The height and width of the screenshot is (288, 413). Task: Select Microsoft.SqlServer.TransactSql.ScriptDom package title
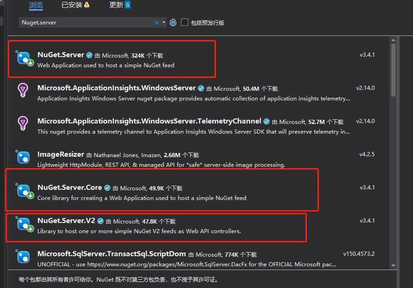(x=112, y=253)
